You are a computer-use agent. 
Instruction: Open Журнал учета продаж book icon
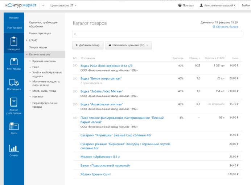point(14,102)
